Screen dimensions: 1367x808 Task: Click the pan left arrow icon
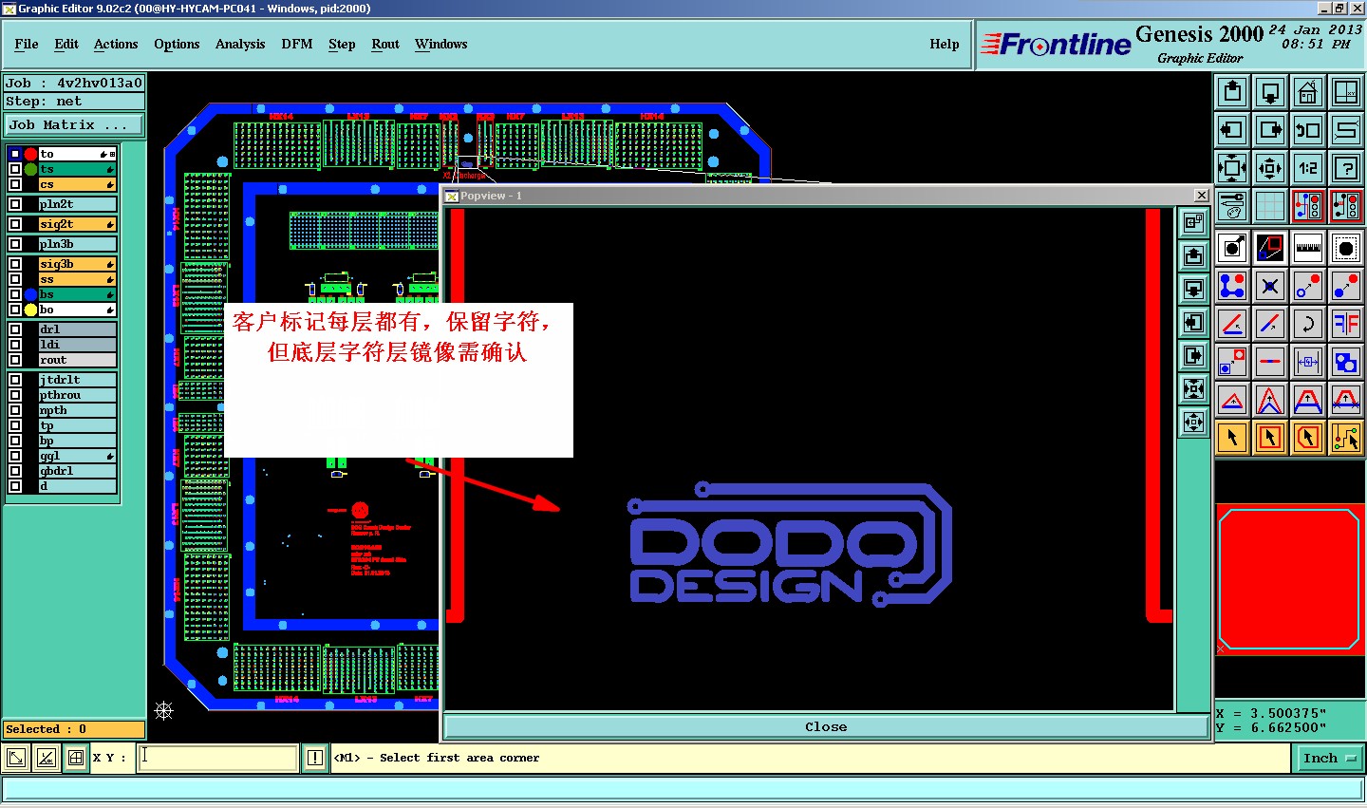click(1232, 130)
